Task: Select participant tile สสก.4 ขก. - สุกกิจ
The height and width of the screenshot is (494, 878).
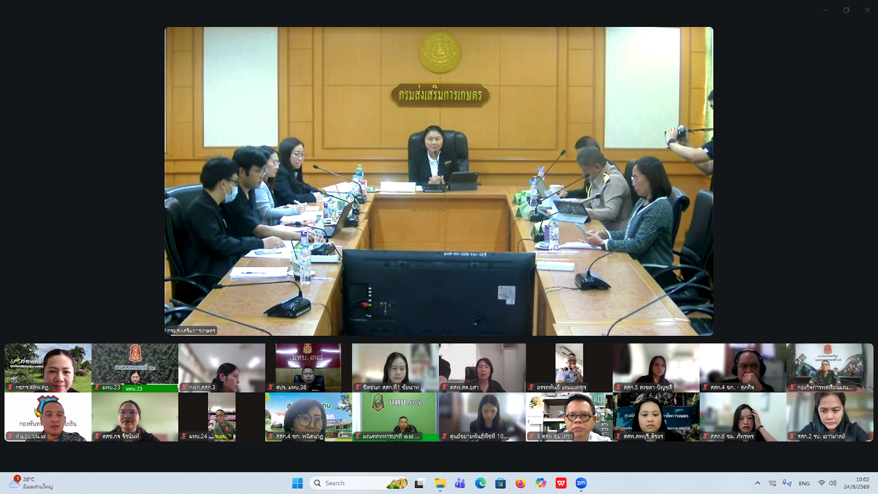Action: [x=743, y=368]
